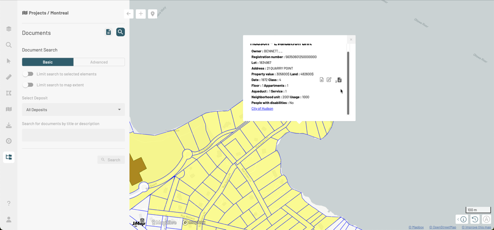The image size is (494, 230).
Task: Click the document title search field
Action: (73, 135)
